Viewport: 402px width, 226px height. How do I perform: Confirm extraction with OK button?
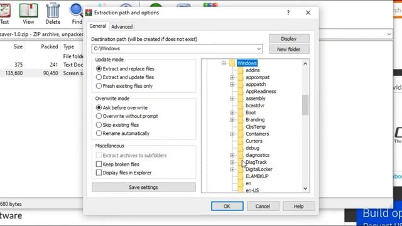227,207
